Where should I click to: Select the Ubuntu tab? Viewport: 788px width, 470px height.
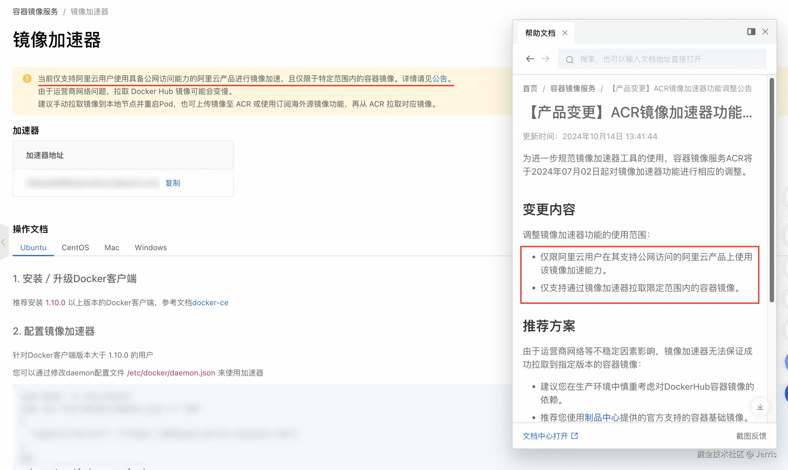pos(33,248)
